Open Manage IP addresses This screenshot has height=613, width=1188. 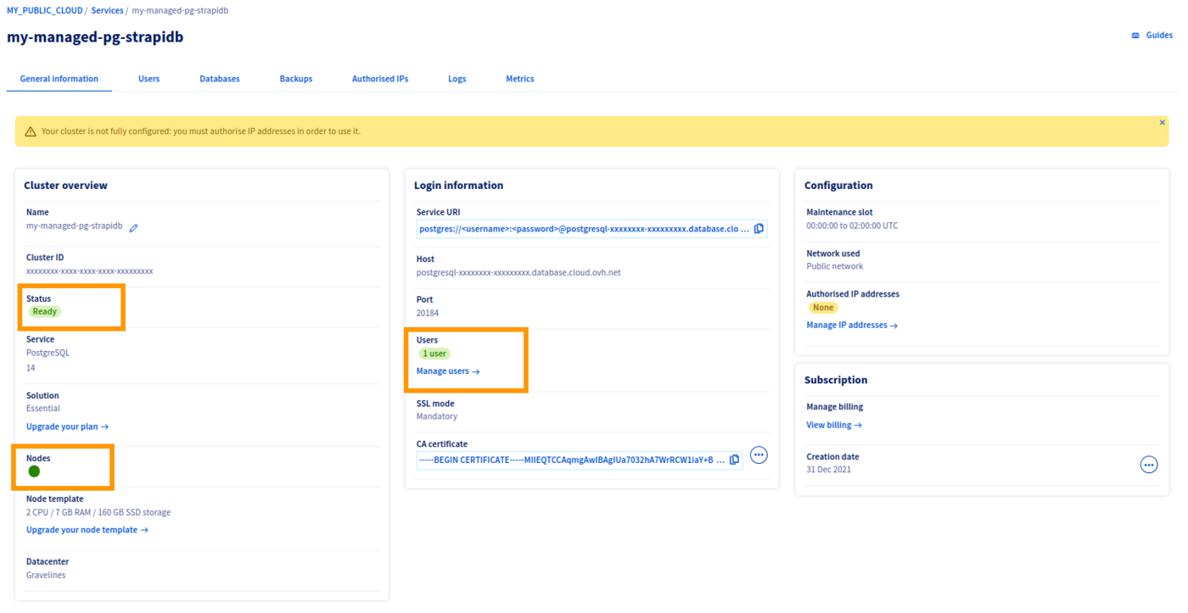[852, 324]
